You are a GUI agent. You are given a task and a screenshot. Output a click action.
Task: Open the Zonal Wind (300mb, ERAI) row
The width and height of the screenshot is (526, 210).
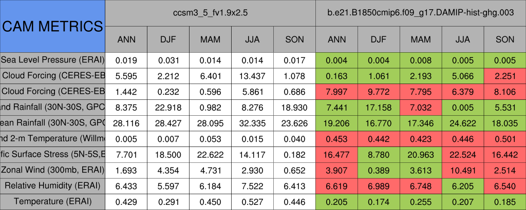tap(52, 170)
